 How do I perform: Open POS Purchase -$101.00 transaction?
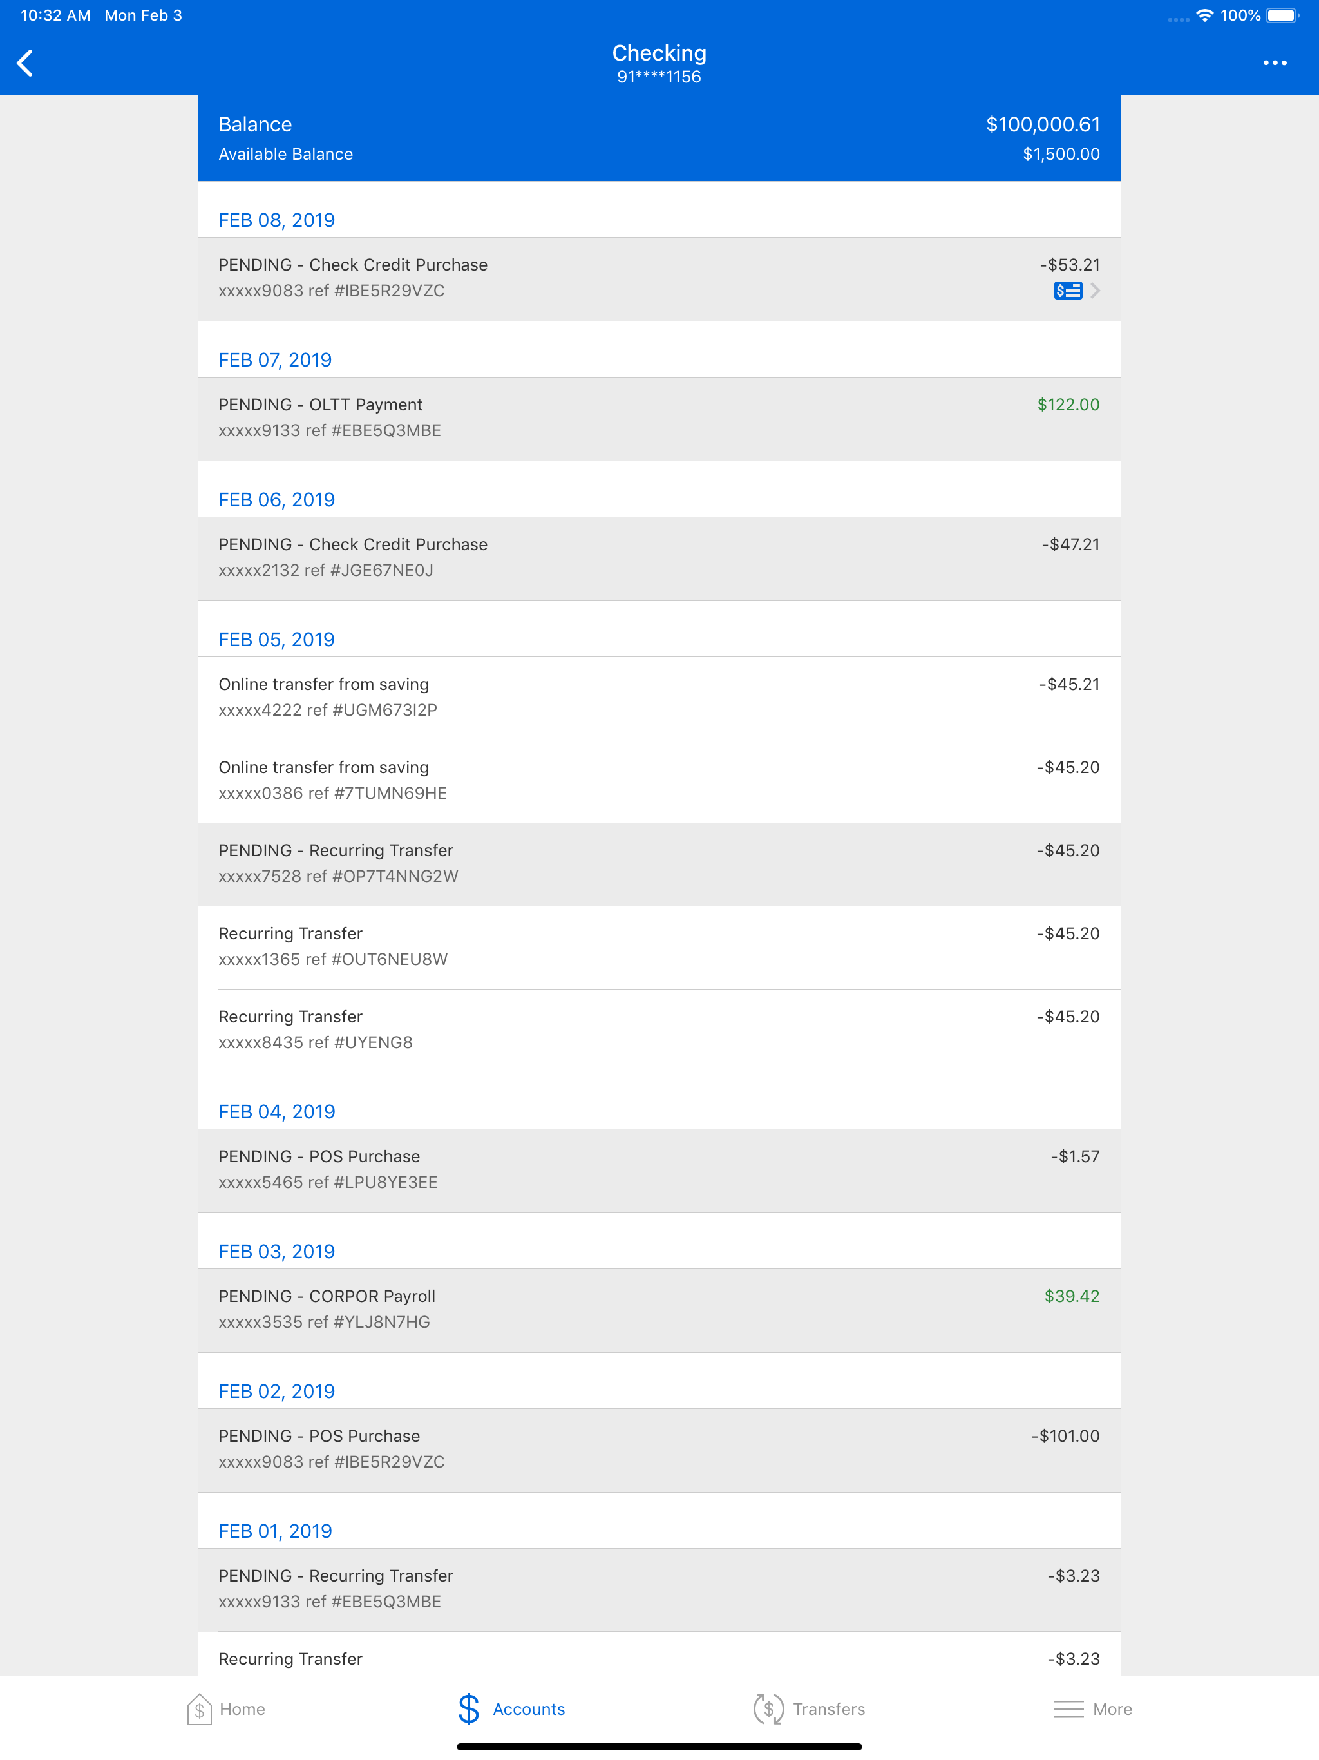(659, 1451)
